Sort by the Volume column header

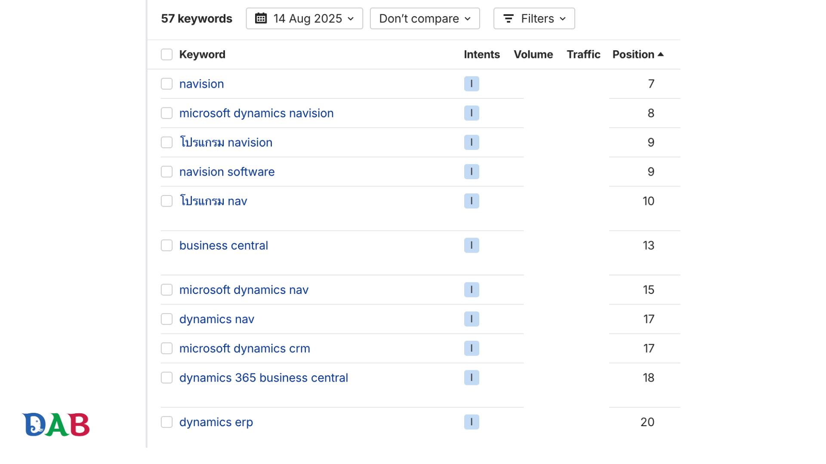tap(533, 55)
